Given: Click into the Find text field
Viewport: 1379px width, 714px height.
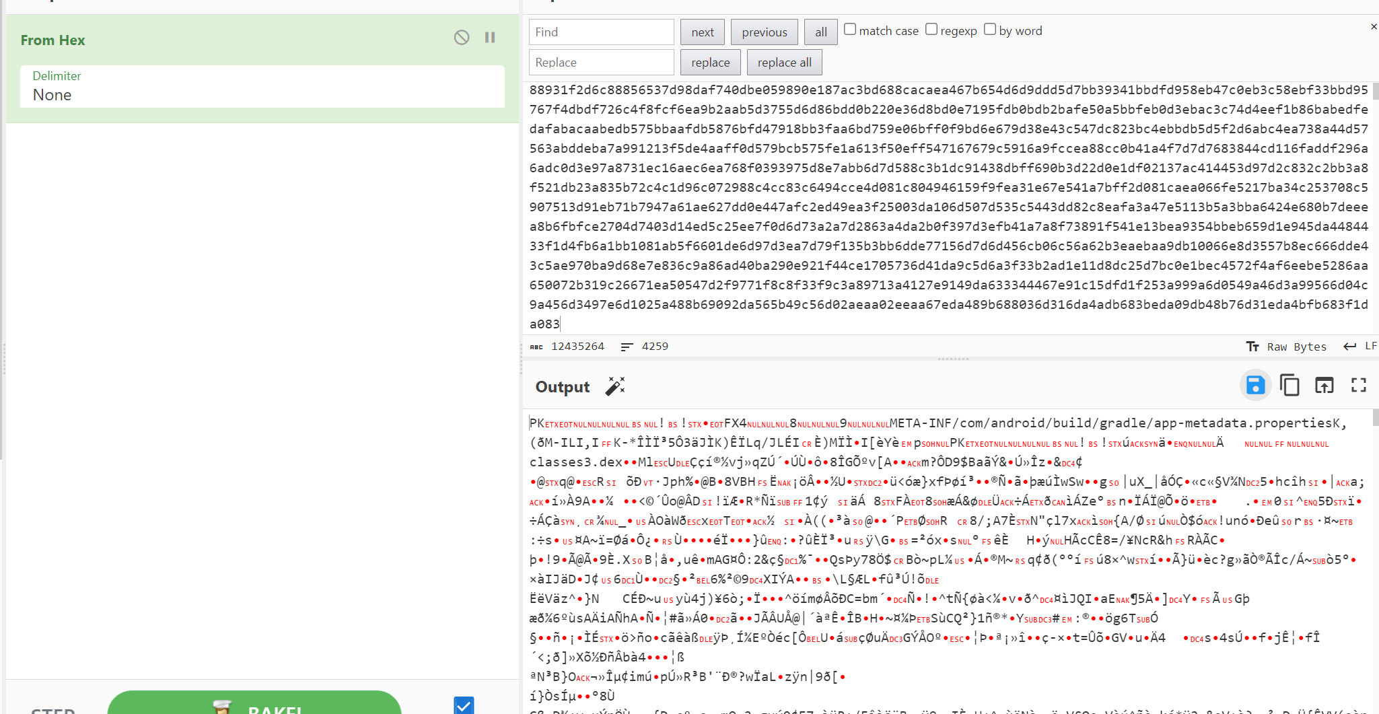Looking at the screenshot, I should tap(601, 32).
